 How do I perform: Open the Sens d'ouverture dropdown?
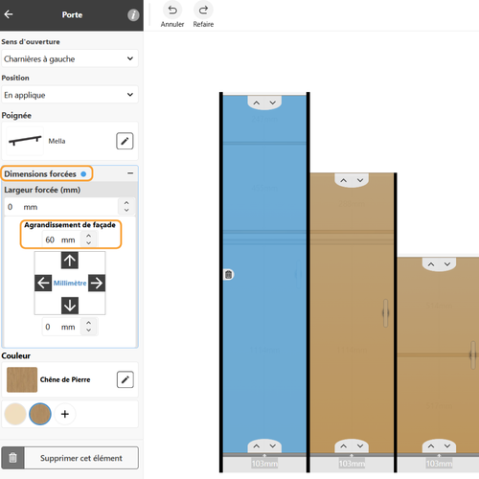click(x=70, y=58)
